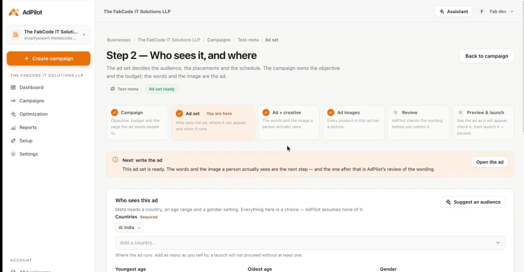524x272 pixels.
Task: Click the AdPilot logo icon
Action: point(14,12)
